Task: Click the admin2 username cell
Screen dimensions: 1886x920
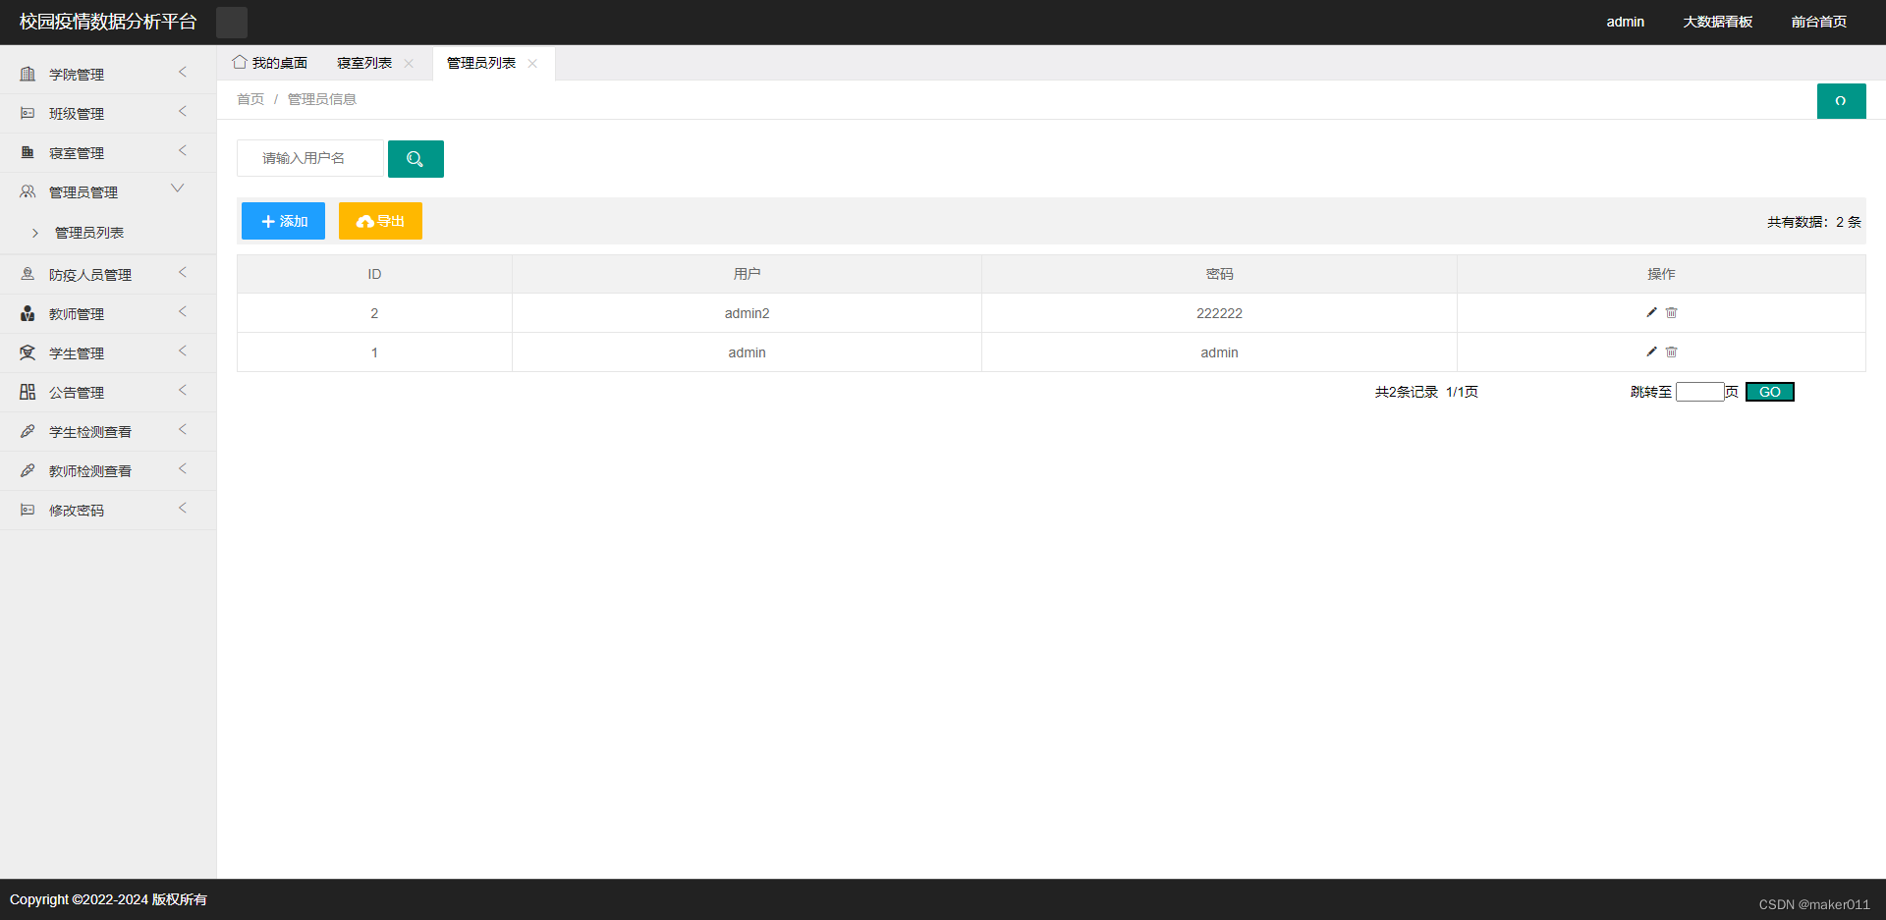Action: pyautogui.click(x=747, y=313)
